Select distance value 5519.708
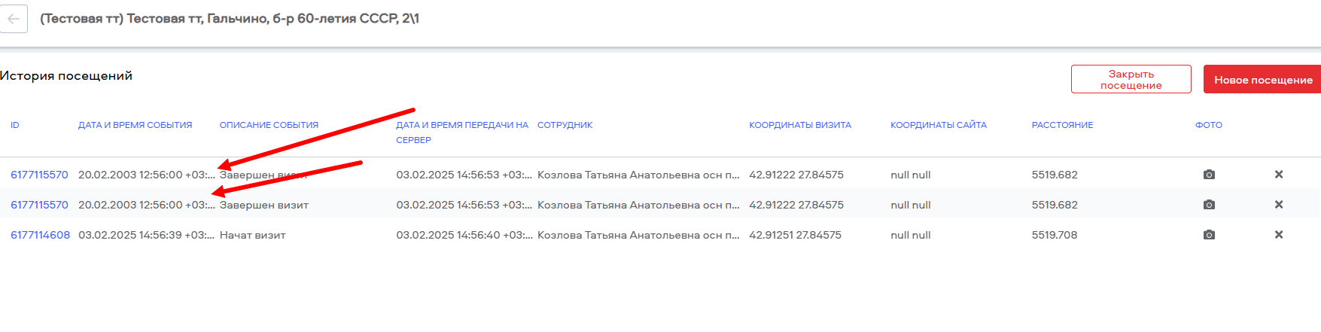1321x332 pixels. click(1055, 235)
